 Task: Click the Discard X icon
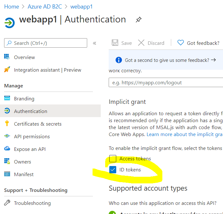[x=141, y=43]
